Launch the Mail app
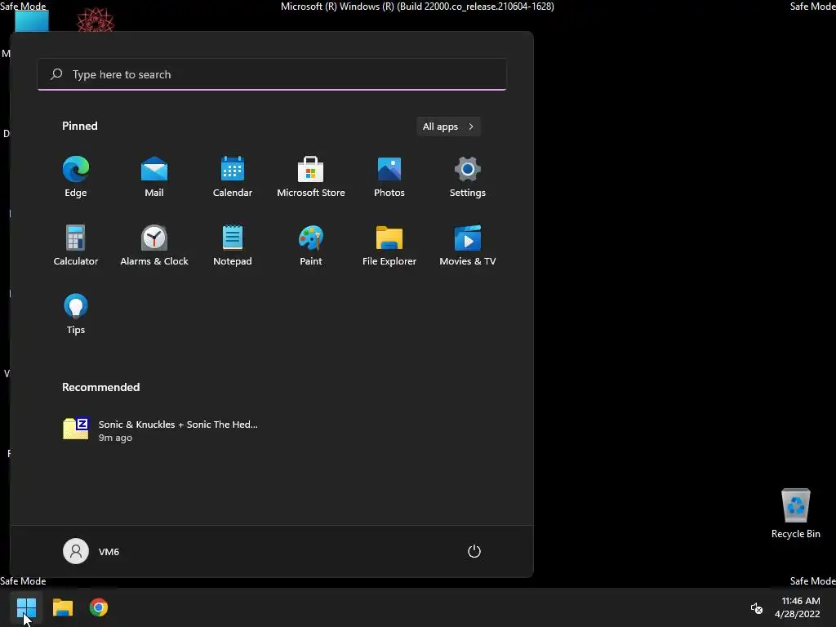The height and width of the screenshot is (627, 836). [x=154, y=177]
